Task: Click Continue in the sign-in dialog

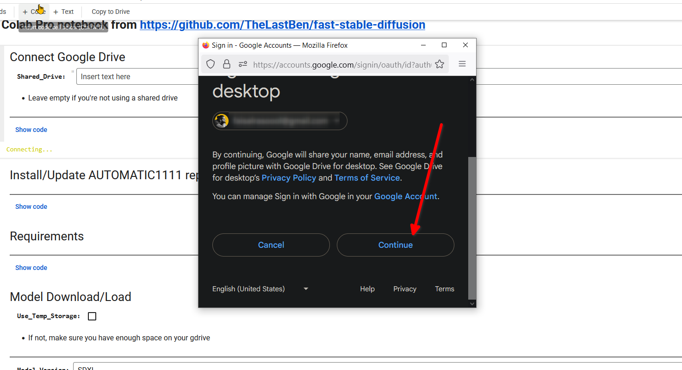Action: 396,245
